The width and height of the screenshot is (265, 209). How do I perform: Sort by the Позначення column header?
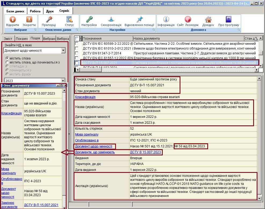[x=107, y=39]
